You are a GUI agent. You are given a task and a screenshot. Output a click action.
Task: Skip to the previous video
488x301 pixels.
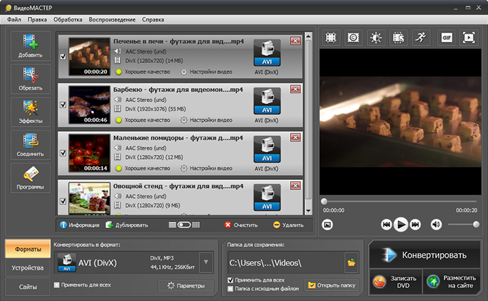(386, 225)
